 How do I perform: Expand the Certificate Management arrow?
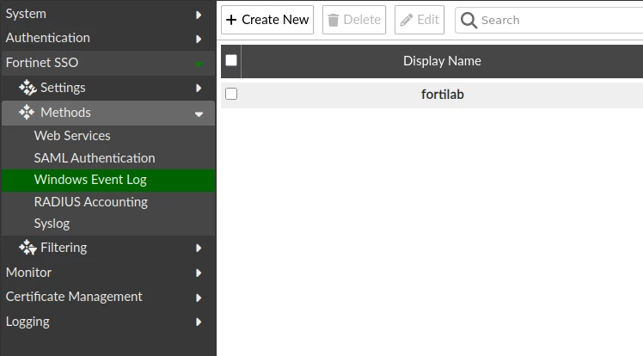click(199, 298)
